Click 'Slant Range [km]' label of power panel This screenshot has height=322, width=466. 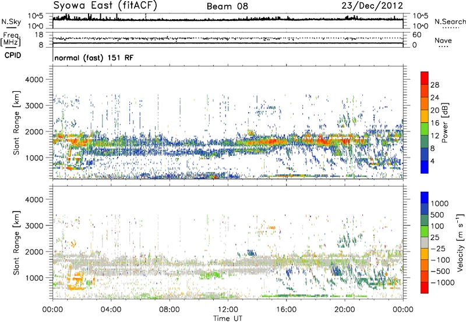(16, 123)
